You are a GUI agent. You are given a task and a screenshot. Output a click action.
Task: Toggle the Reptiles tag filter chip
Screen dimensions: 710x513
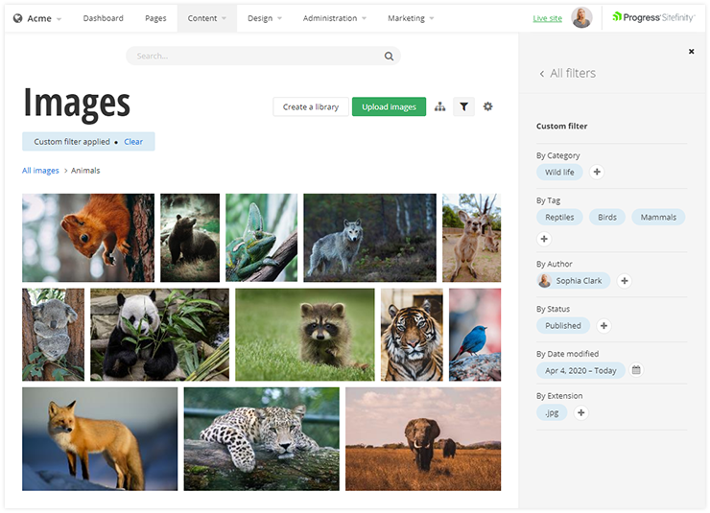559,218
